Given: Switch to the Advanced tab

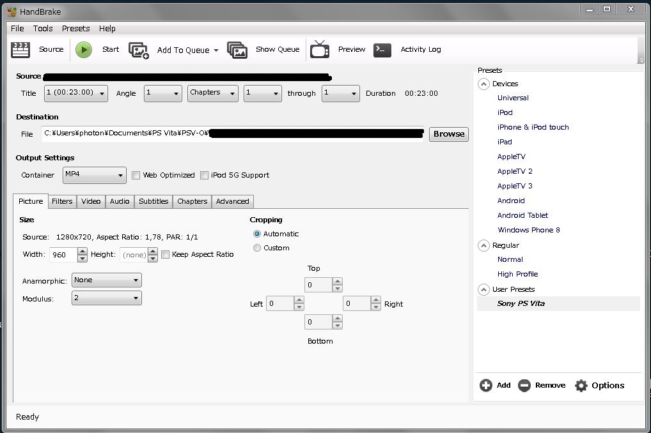Looking at the screenshot, I should point(233,201).
